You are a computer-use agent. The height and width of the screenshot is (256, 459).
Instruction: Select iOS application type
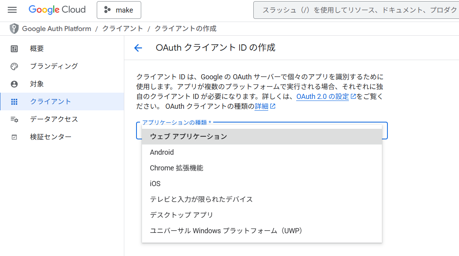click(262, 183)
